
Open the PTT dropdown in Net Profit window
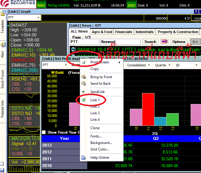pyautogui.click(x=66, y=65)
